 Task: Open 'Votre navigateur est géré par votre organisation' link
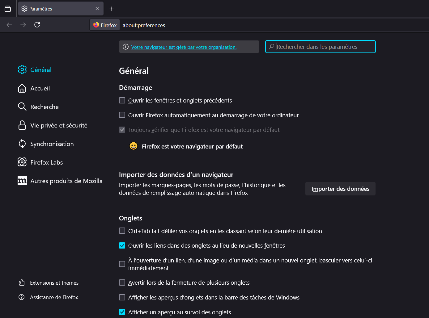click(x=184, y=47)
